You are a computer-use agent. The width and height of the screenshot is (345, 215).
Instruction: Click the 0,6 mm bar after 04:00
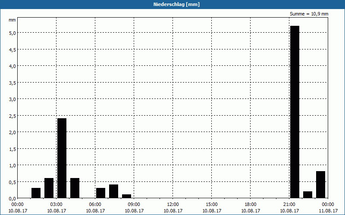pyautogui.click(x=75, y=188)
